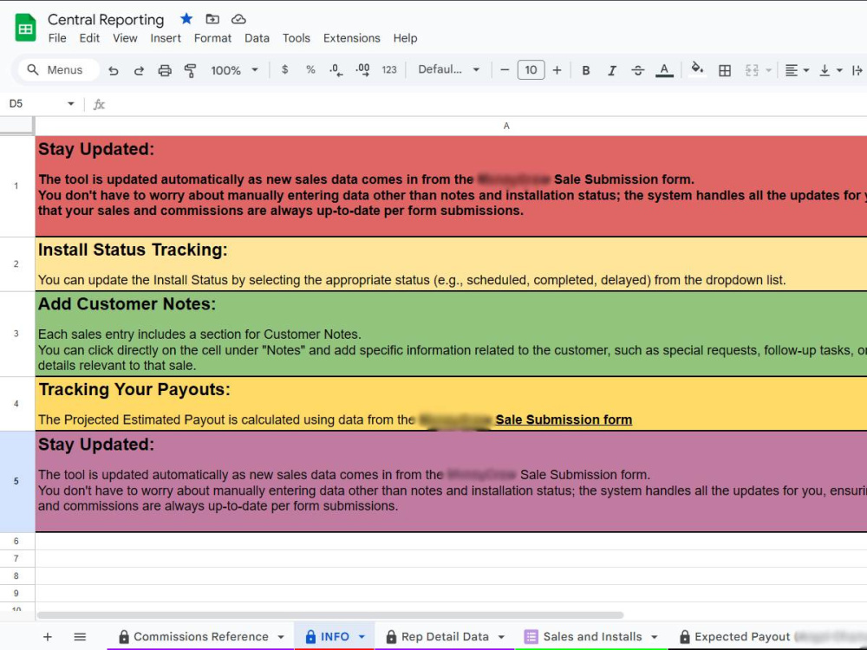The image size is (867, 650).
Task: Open the View menu
Action: [x=125, y=38]
